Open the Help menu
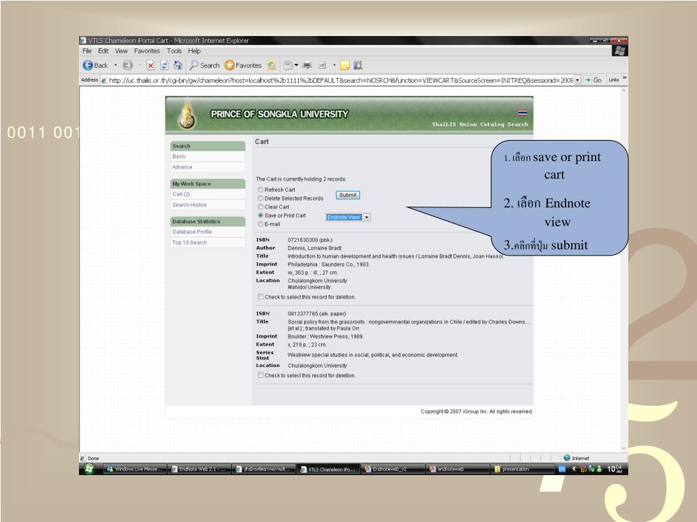This screenshot has width=697, height=522. tap(194, 51)
